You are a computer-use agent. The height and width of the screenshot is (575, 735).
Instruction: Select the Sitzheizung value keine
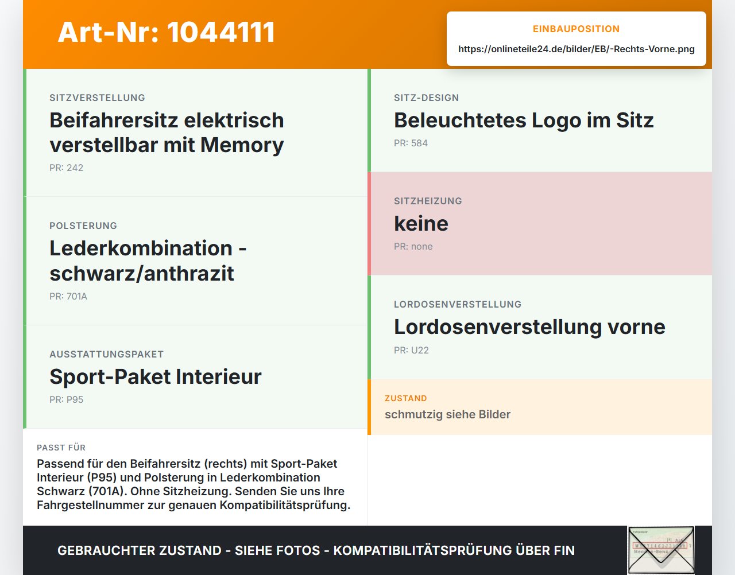[x=421, y=224]
